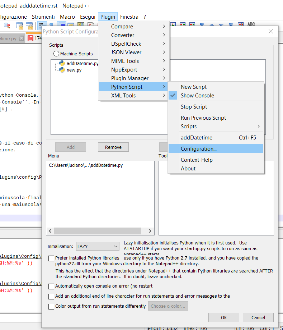Open the Initialisation LAZY combo box
283x330 pixels.
98,246
